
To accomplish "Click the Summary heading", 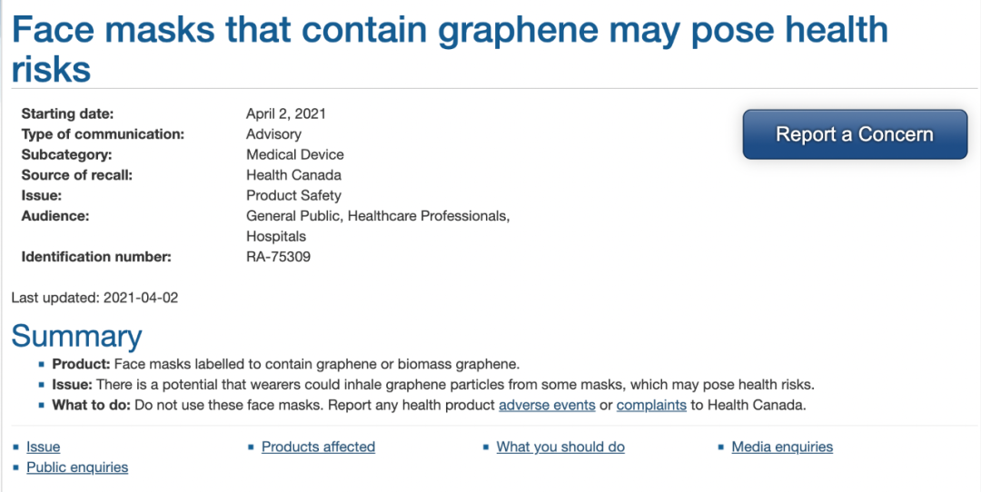I will pos(76,336).
